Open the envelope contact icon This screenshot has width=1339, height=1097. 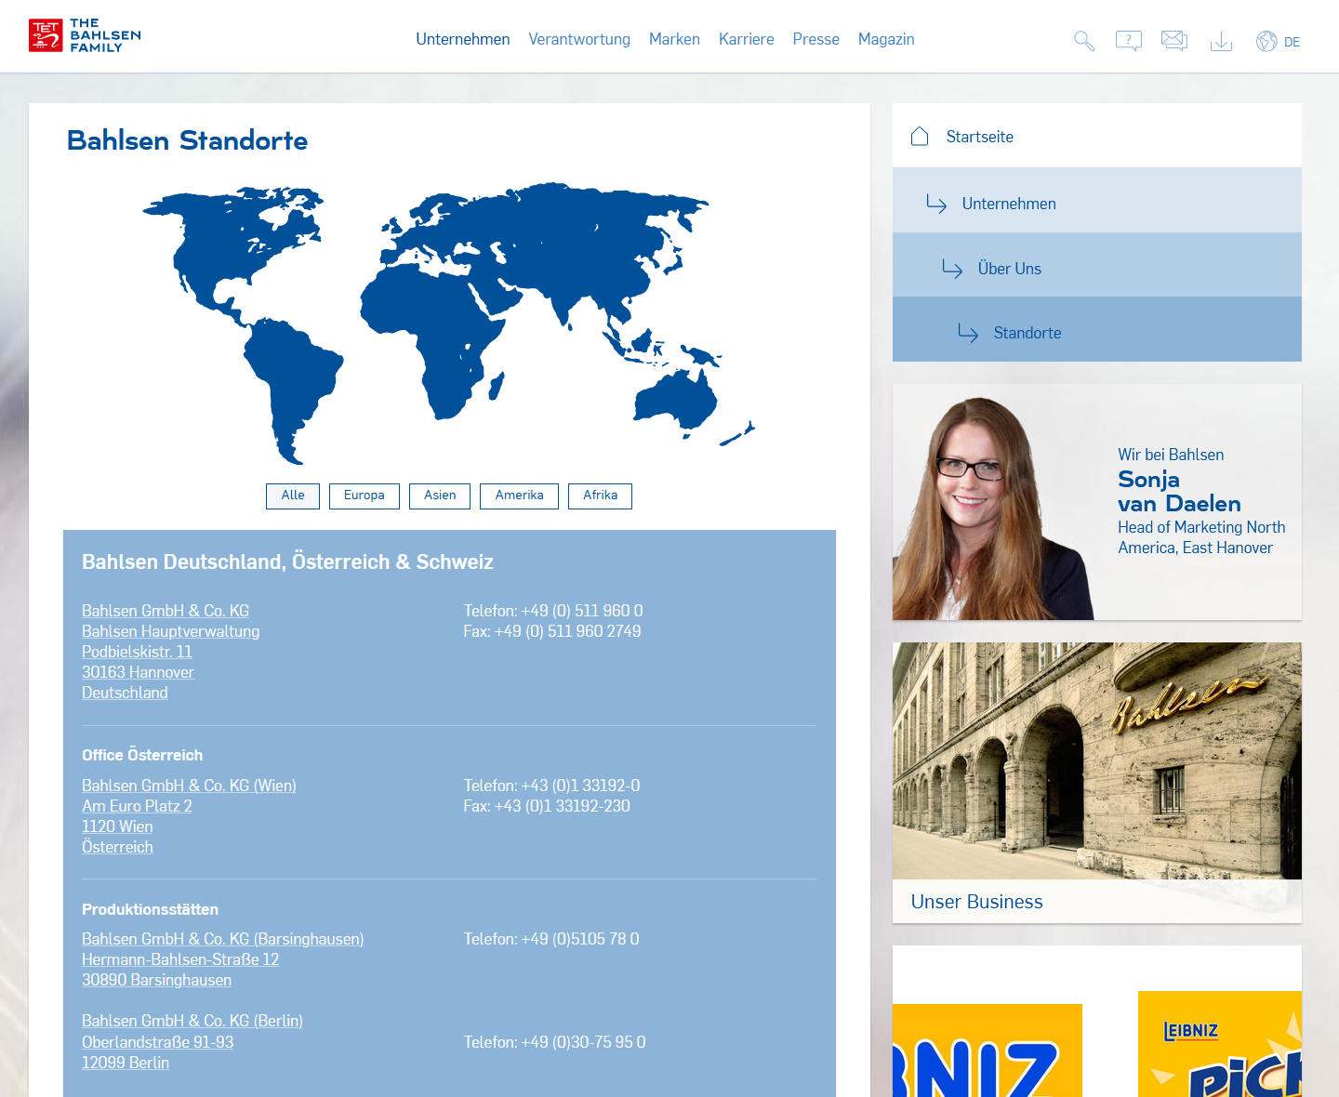click(x=1174, y=40)
